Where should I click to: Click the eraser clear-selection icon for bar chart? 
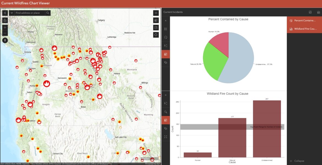tap(166, 128)
